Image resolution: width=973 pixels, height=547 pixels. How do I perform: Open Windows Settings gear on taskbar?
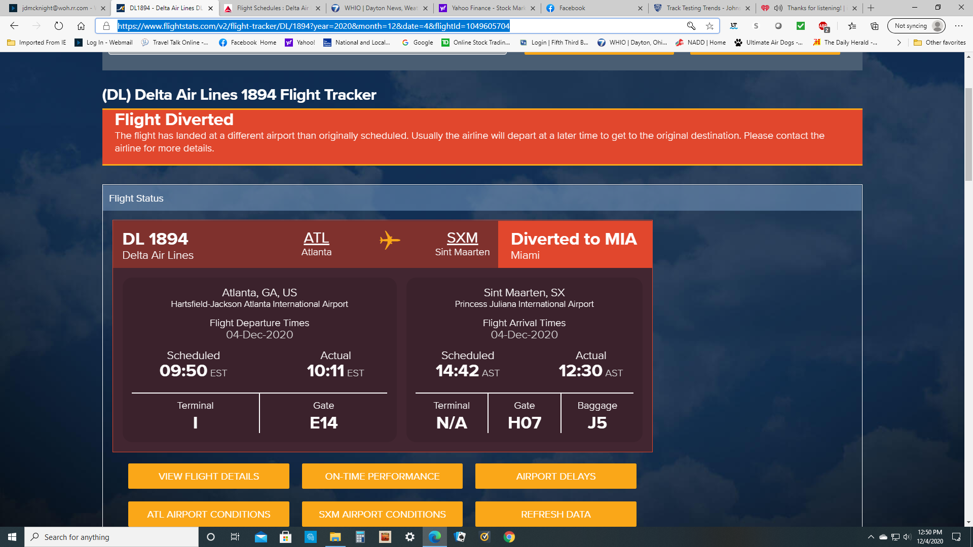[x=409, y=537]
